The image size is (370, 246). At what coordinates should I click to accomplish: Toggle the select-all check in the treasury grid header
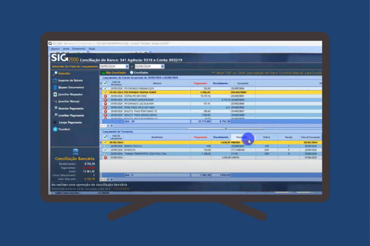click(x=106, y=137)
